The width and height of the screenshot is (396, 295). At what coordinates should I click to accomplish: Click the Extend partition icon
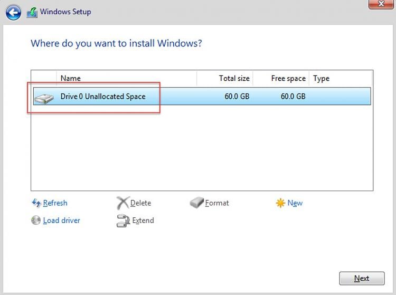122,221
